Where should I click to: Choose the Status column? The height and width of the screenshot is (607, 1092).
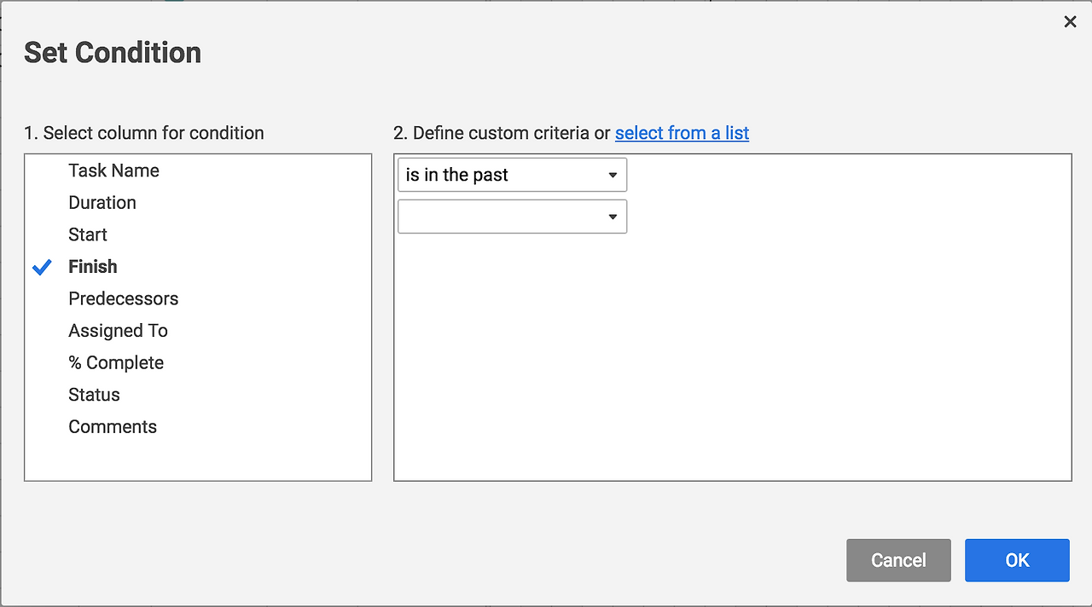click(94, 395)
